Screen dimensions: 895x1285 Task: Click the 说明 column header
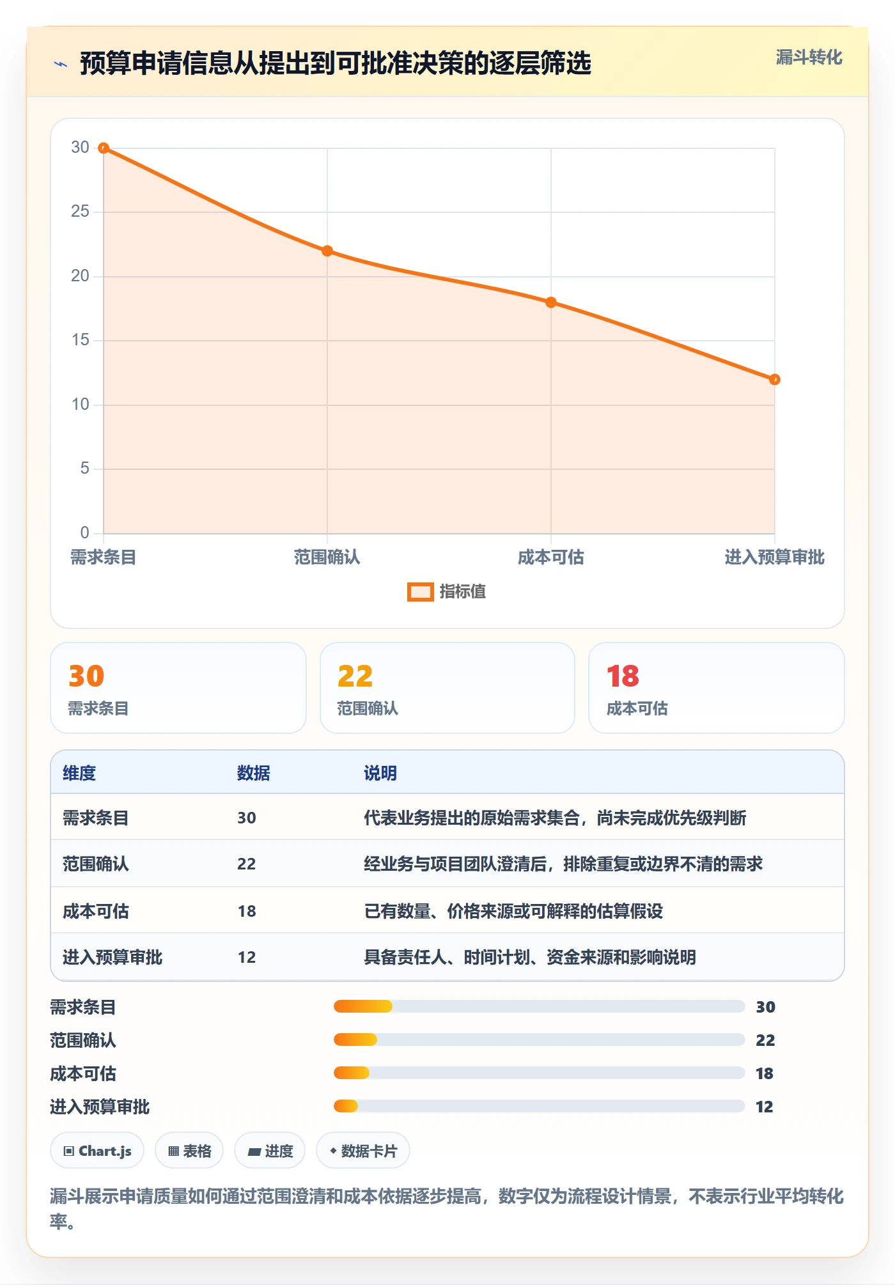click(x=380, y=773)
